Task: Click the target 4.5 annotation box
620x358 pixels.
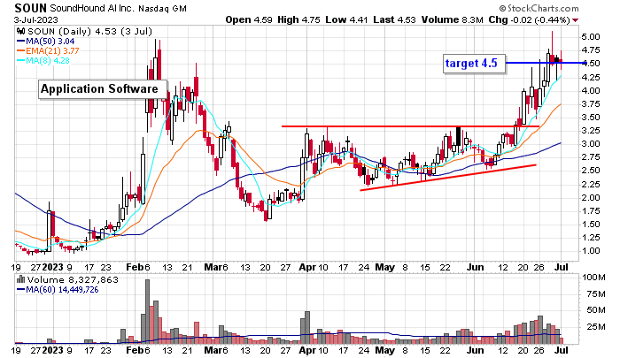Action: pos(474,64)
